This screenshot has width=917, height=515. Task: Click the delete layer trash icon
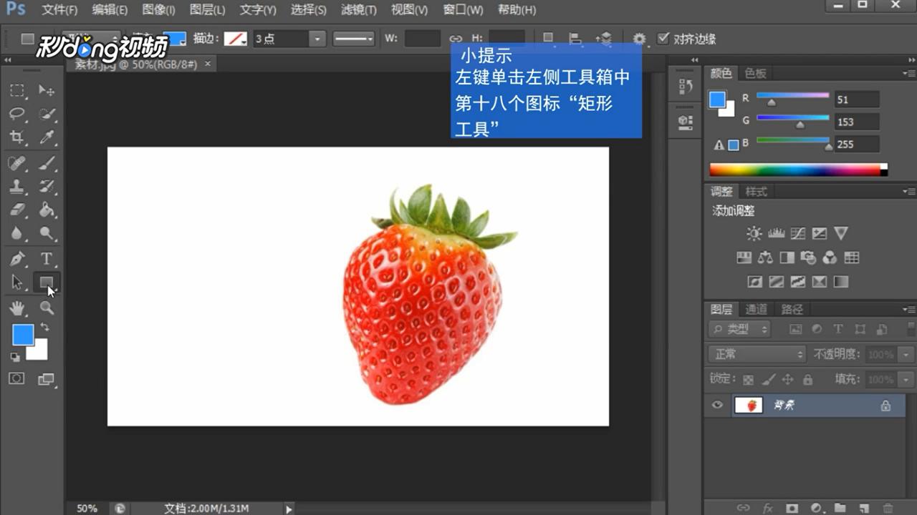click(889, 508)
